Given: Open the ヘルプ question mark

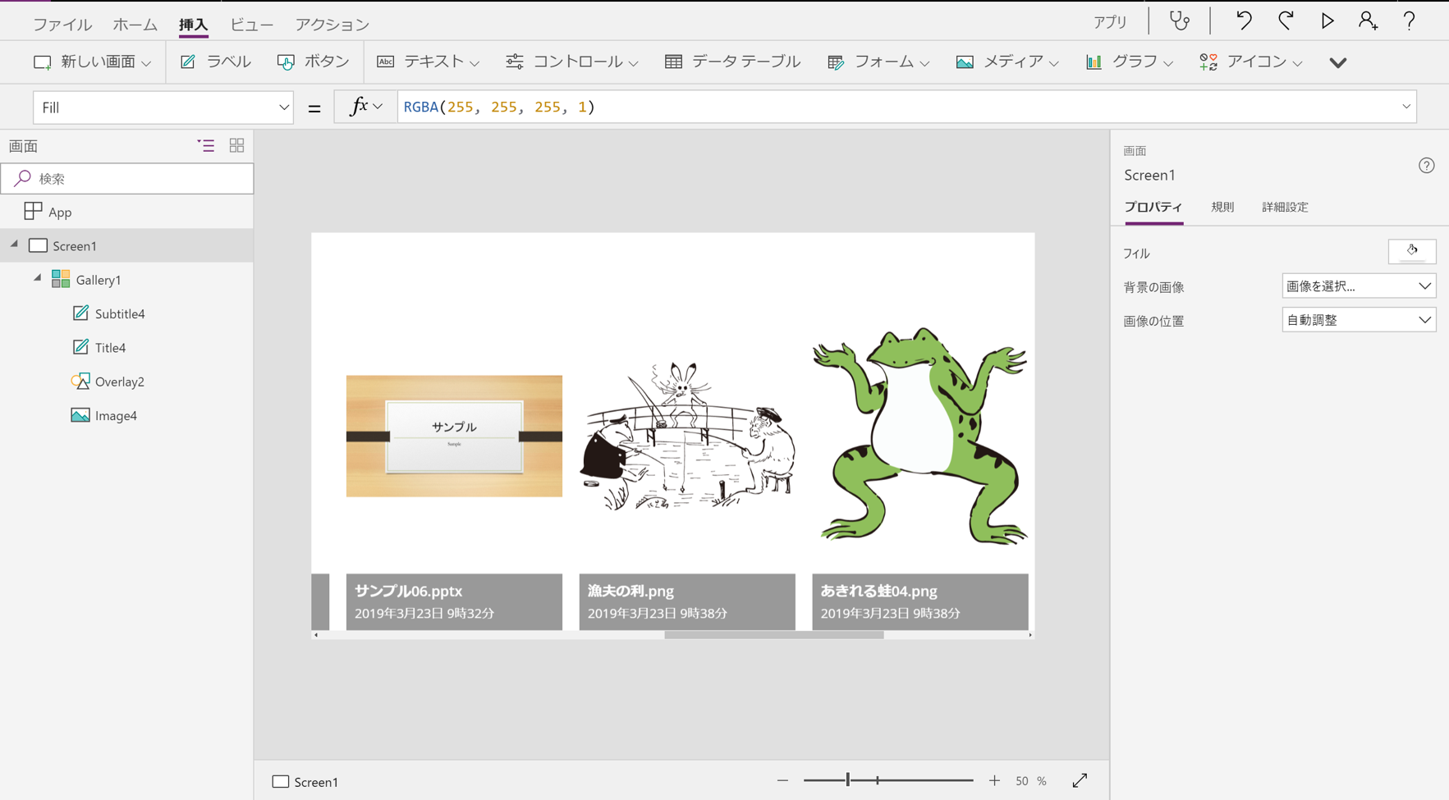Looking at the screenshot, I should [1410, 21].
